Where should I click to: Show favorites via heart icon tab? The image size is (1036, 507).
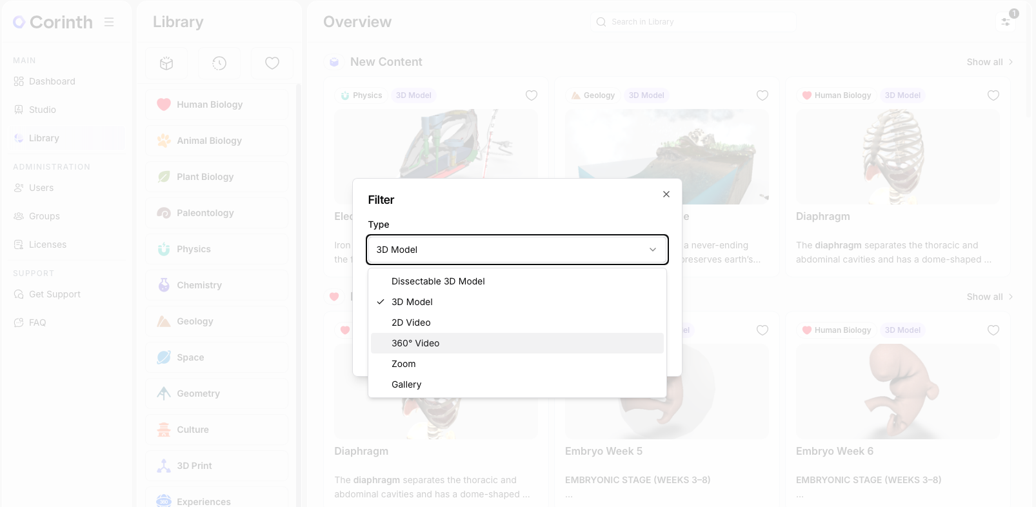coord(272,63)
